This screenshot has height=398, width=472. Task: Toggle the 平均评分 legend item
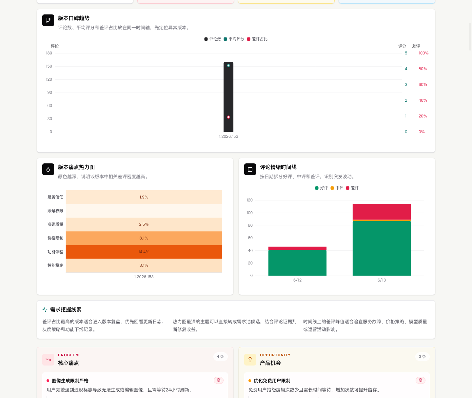click(x=234, y=39)
